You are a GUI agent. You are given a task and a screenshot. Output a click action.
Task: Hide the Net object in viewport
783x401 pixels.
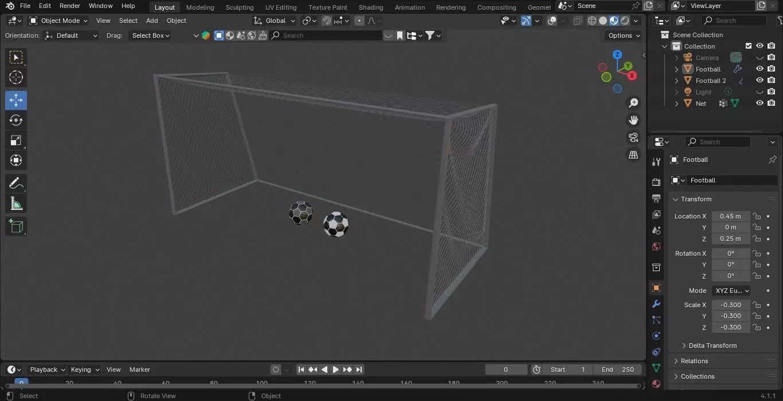click(759, 104)
